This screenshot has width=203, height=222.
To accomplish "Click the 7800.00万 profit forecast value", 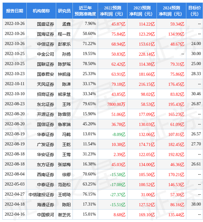I will tap(116, 104).
